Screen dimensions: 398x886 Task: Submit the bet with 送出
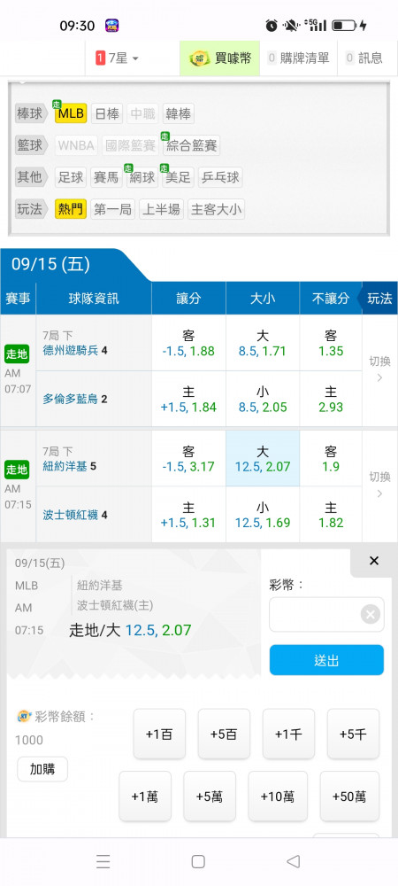326,660
